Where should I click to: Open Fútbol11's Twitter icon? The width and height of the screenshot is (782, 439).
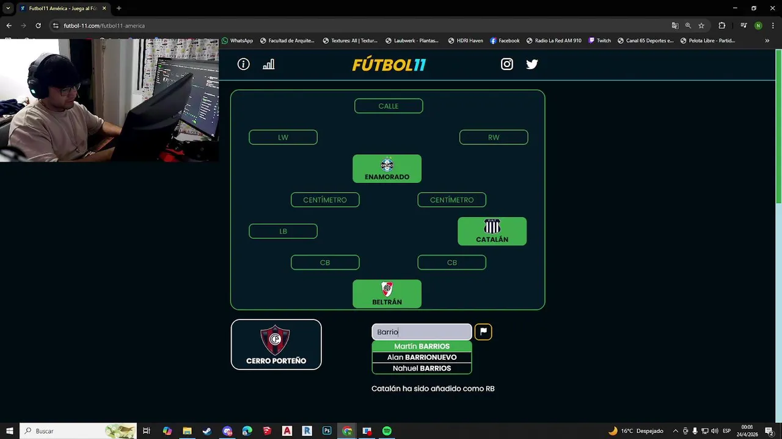tap(532, 64)
